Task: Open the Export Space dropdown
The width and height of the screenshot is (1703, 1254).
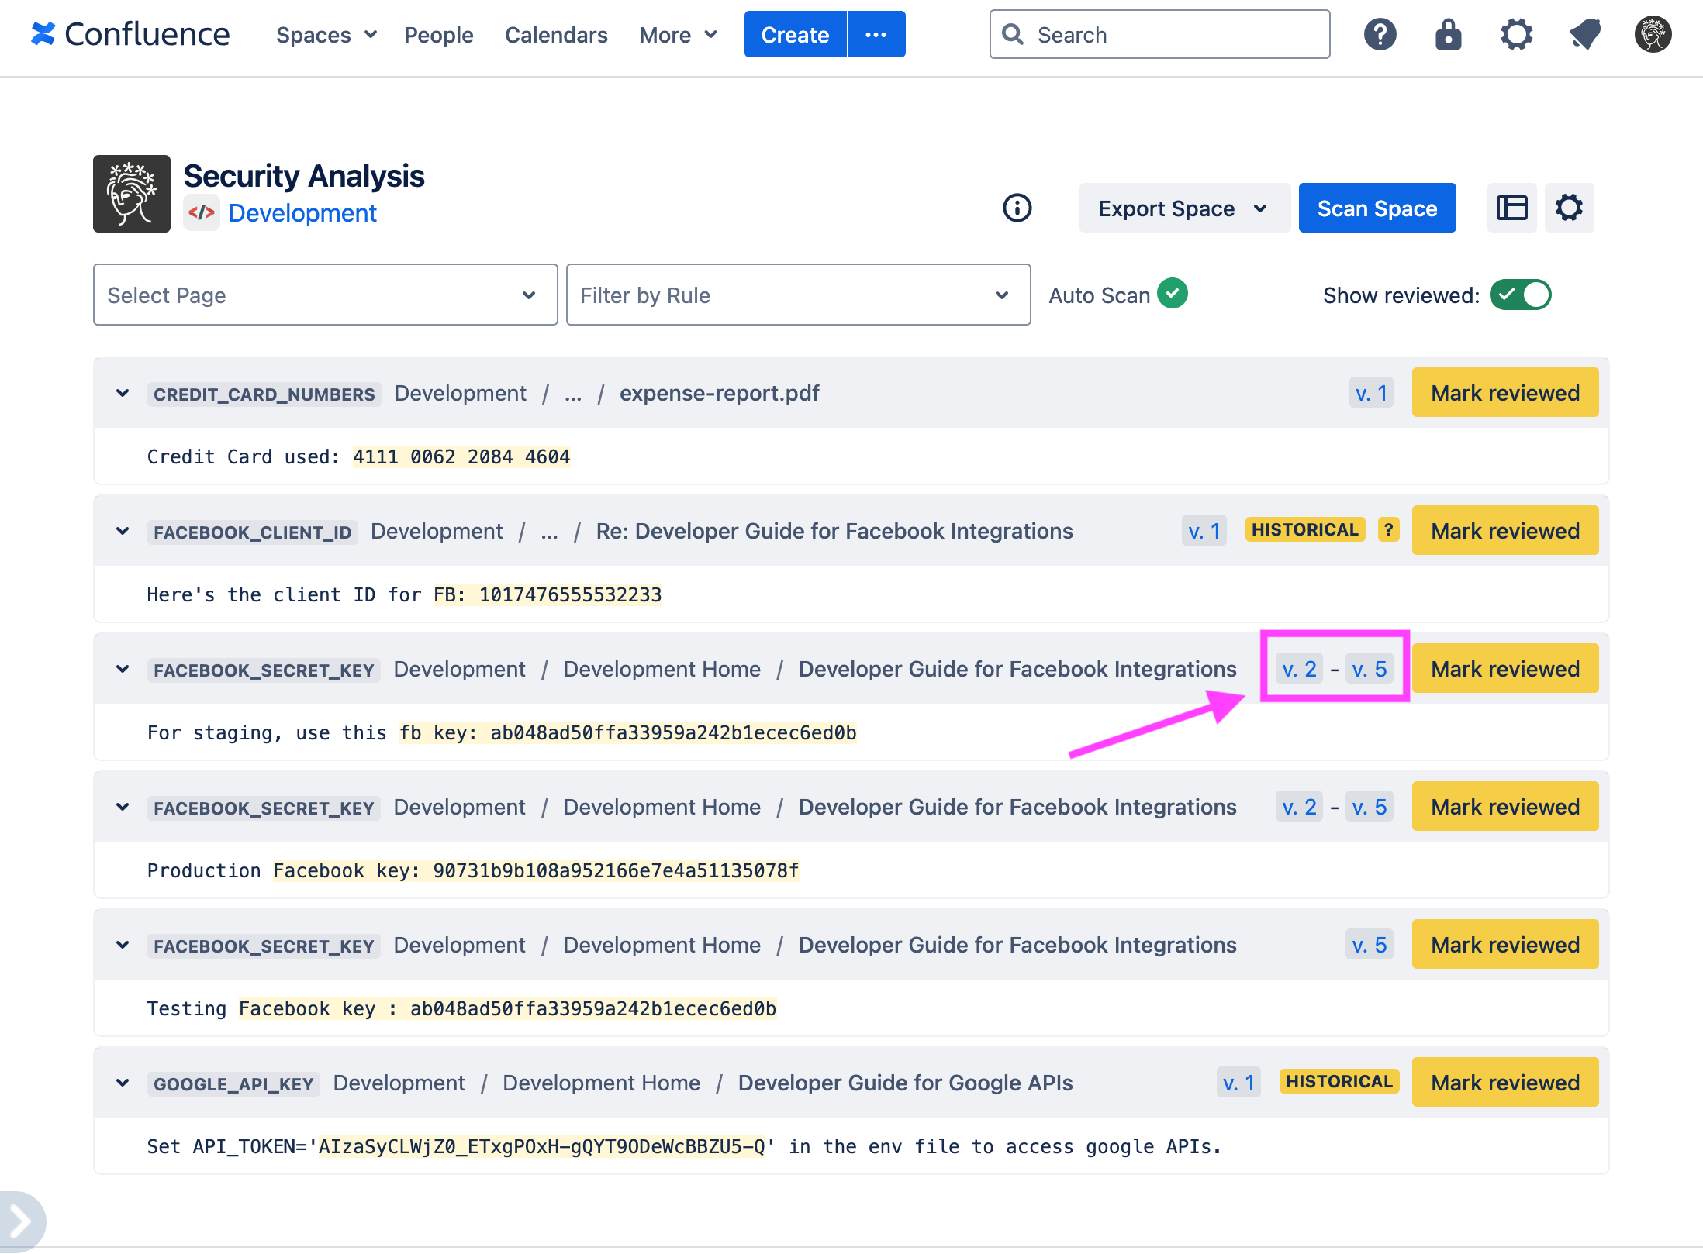Action: (1184, 208)
